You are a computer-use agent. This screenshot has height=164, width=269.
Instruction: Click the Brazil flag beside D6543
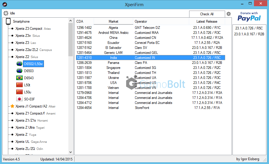point(19,78)
